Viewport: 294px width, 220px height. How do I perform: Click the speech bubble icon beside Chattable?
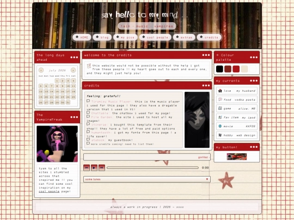88,112
